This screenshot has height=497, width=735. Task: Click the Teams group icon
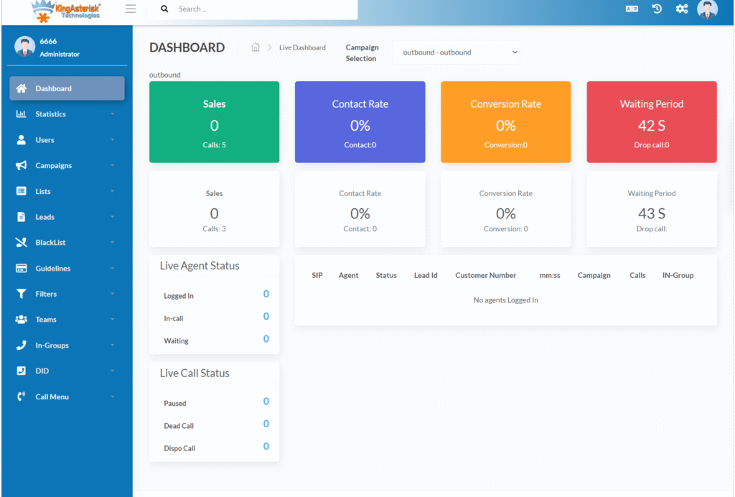(x=22, y=319)
